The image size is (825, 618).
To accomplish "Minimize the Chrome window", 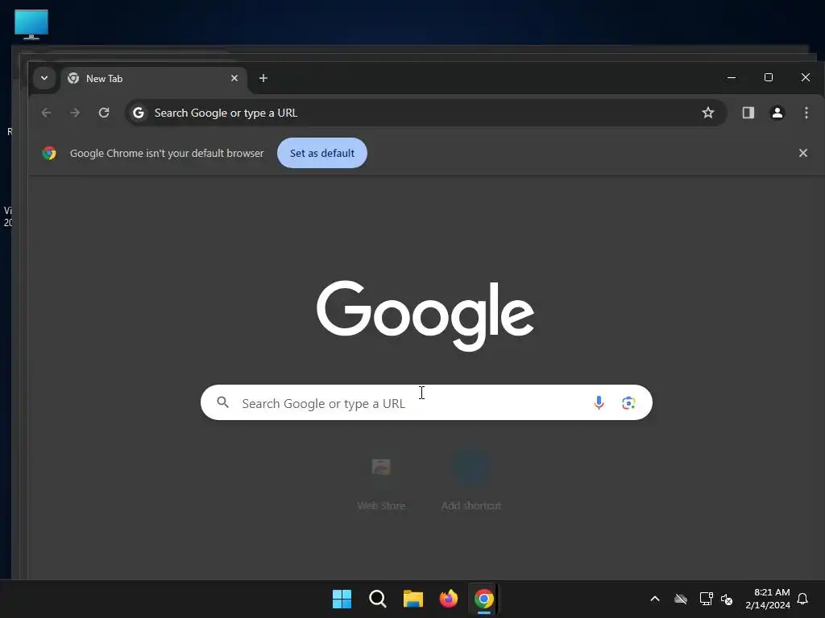I will pyautogui.click(x=732, y=78).
